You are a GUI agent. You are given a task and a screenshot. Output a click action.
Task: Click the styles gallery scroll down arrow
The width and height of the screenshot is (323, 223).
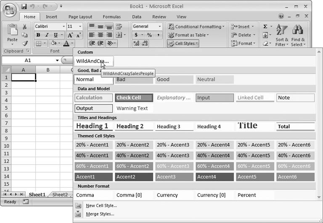[x=319, y=197]
